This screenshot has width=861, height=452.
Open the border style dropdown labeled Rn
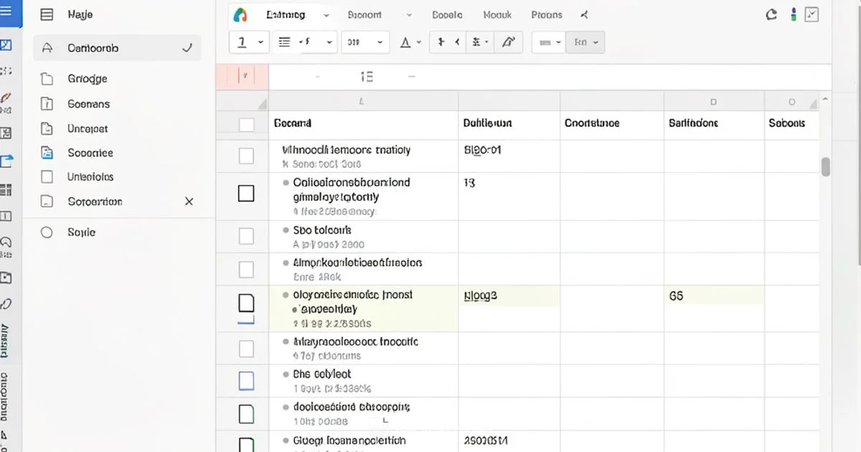pos(585,42)
